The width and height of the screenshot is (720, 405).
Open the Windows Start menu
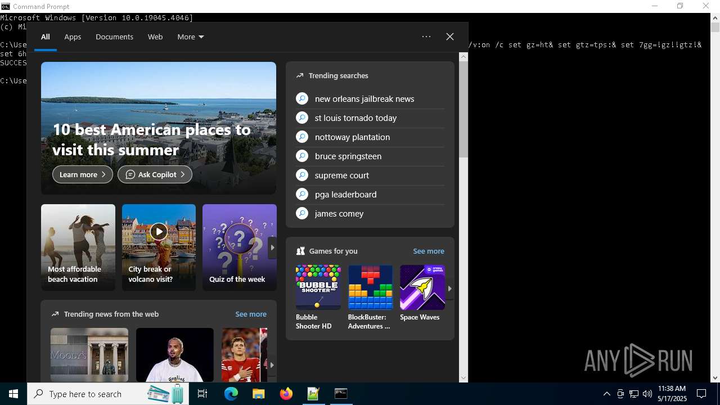click(x=13, y=394)
